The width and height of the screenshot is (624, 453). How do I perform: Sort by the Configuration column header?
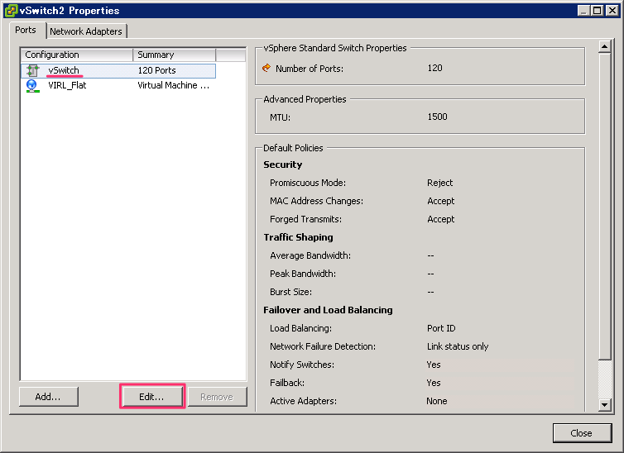click(77, 55)
